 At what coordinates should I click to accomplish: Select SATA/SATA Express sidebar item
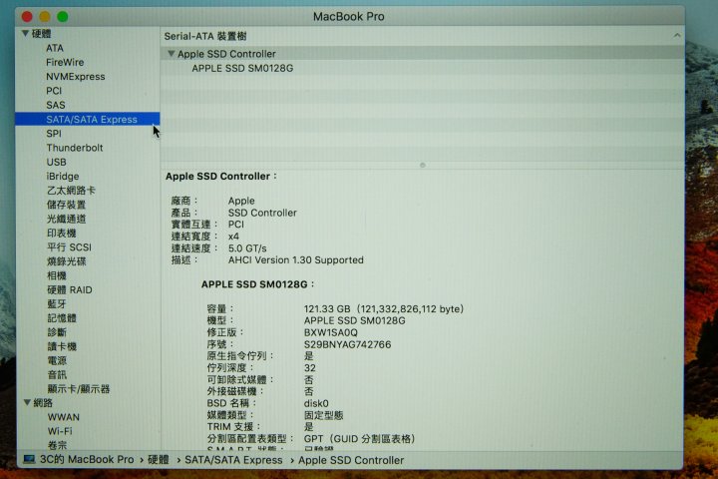pos(88,119)
